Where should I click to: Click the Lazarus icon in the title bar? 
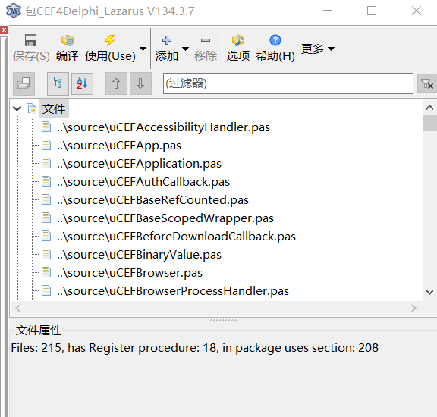tap(14, 11)
